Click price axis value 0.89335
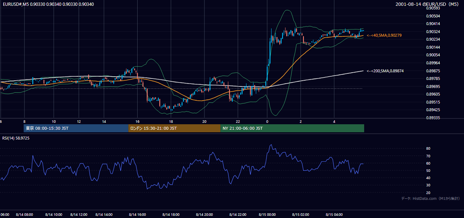464x218 pixels. (x=433, y=118)
